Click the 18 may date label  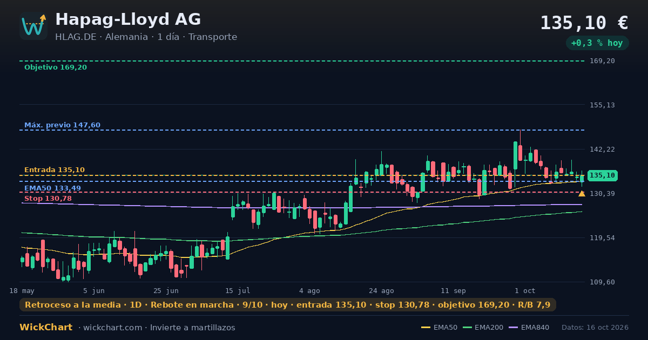point(22,291)
